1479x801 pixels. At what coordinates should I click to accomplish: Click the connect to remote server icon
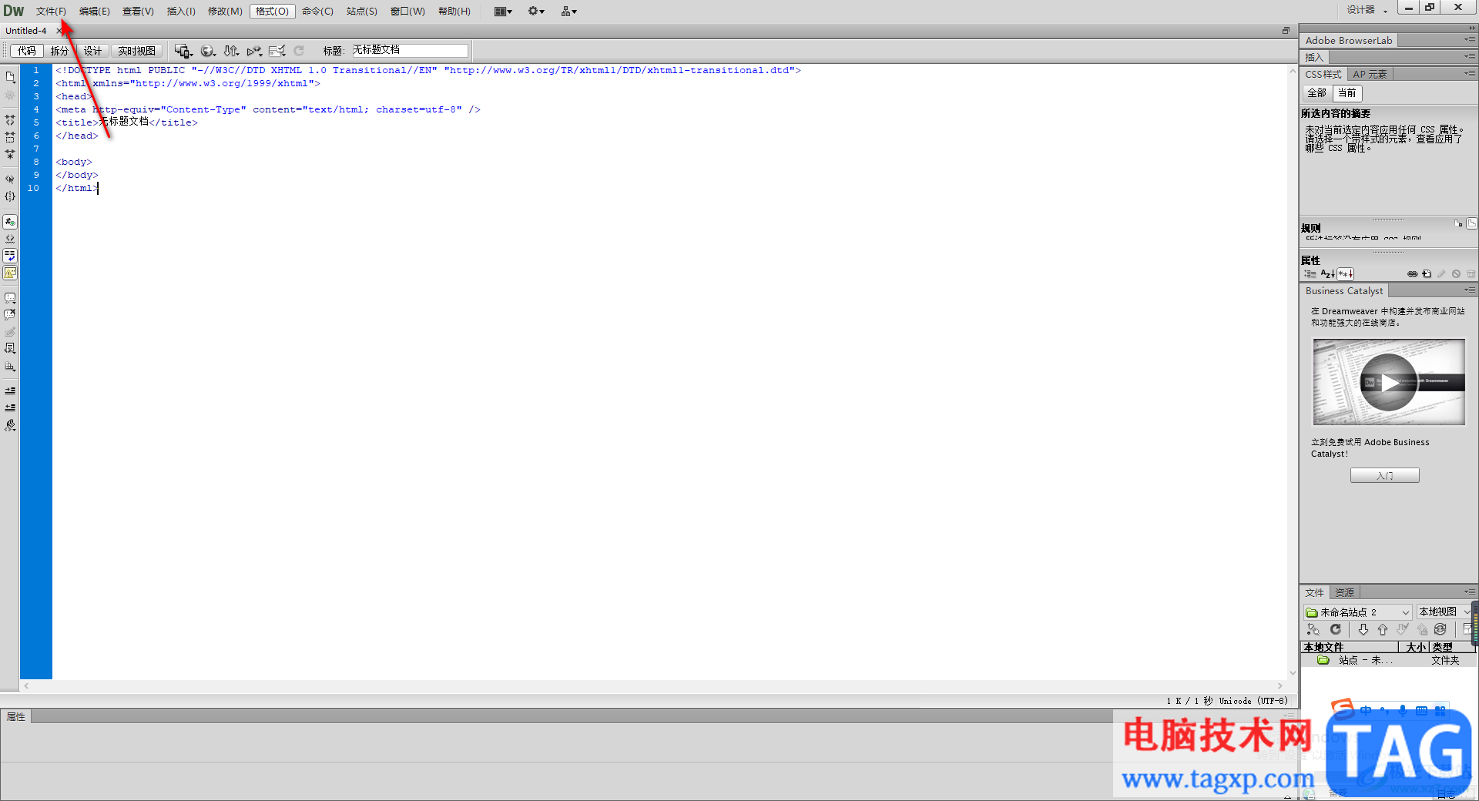(x=1313, y=629)
